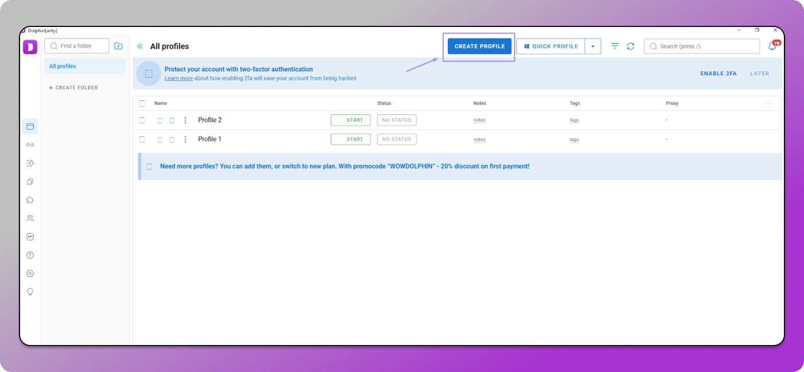The height and width of the screenshot is (372, 804).
Task: Click the Learn more link about 2FA
Action: pos(178,78)
